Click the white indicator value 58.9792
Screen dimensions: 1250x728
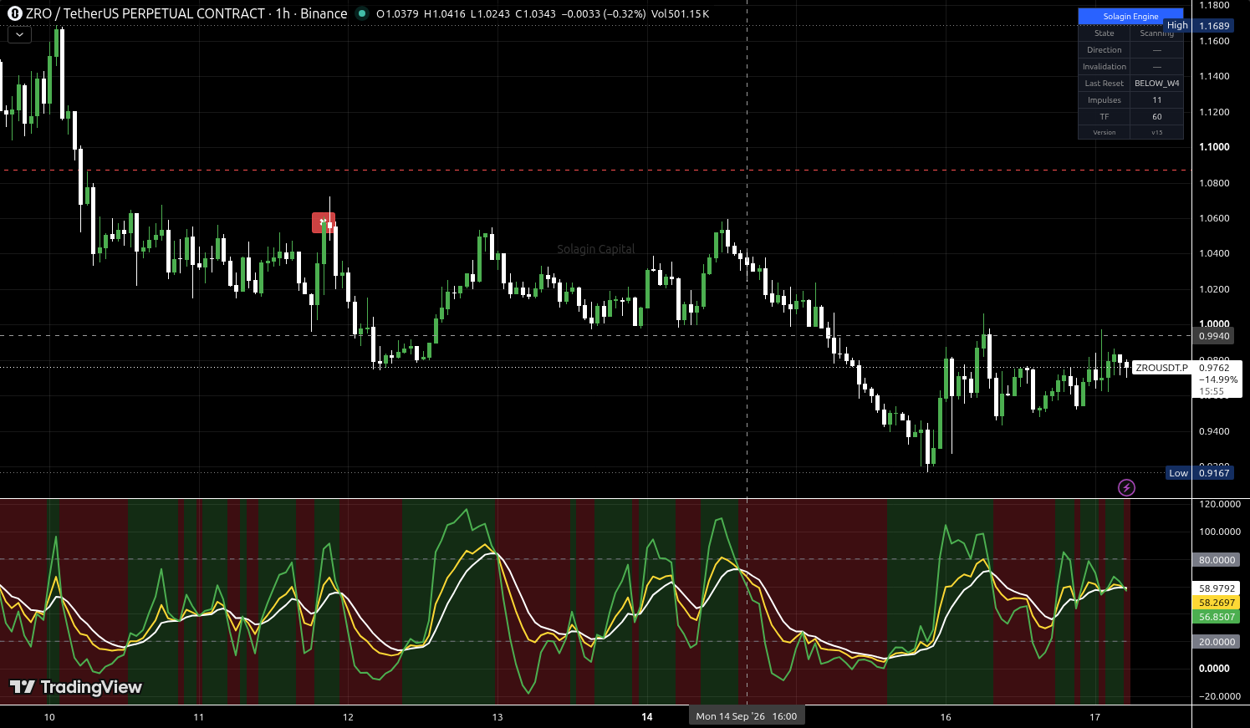(1217, 588)
